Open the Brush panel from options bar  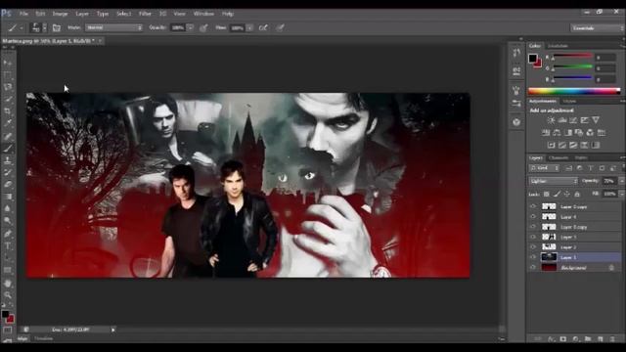click(x=57, y=27)
